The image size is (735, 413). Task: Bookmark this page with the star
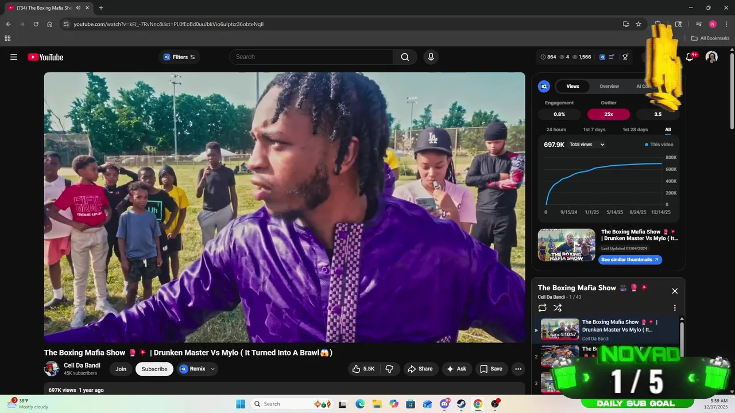pos(639,24)
